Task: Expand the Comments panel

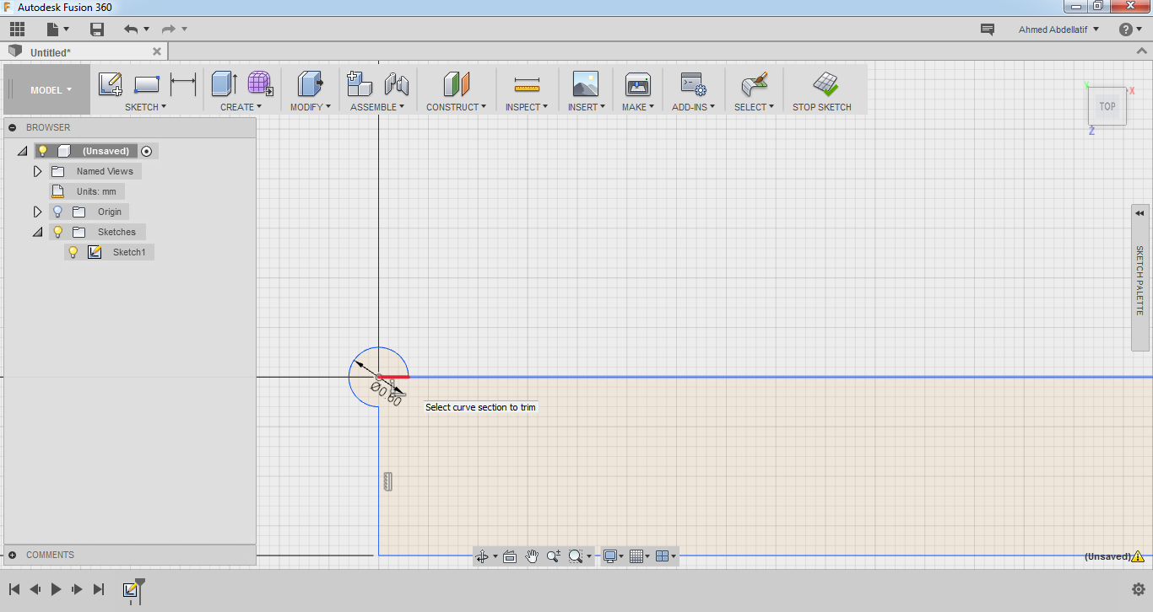Action: click(13, 555)
